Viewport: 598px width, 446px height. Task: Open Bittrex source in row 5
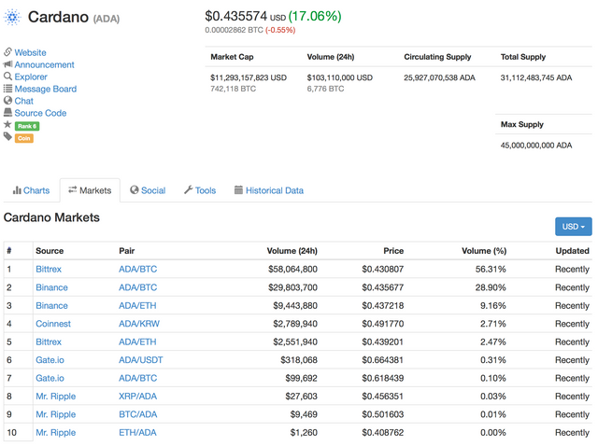49,341
